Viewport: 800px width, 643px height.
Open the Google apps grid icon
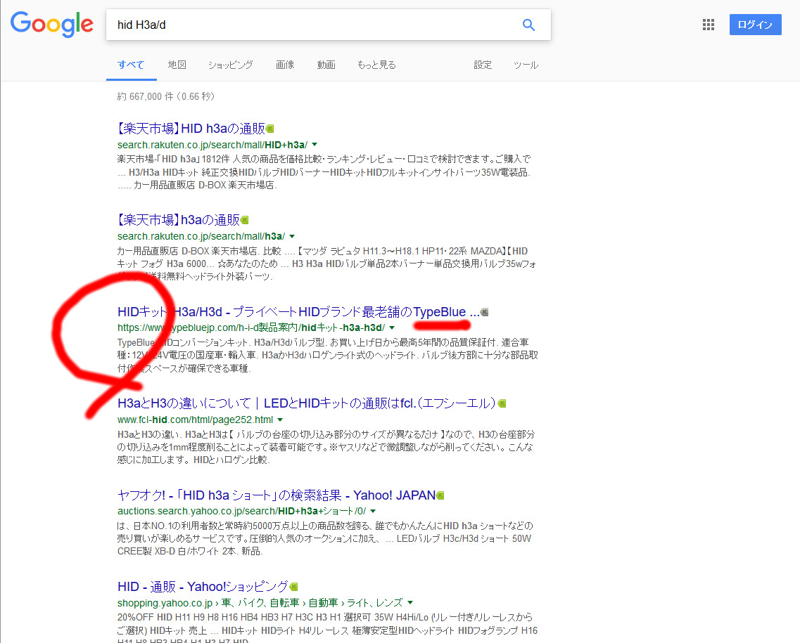(x=708, y=25)
